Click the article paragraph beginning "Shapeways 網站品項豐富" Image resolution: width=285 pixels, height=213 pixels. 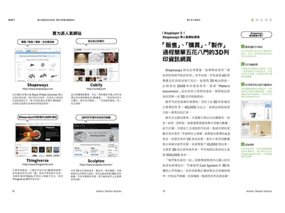click(x=196, y=83)
